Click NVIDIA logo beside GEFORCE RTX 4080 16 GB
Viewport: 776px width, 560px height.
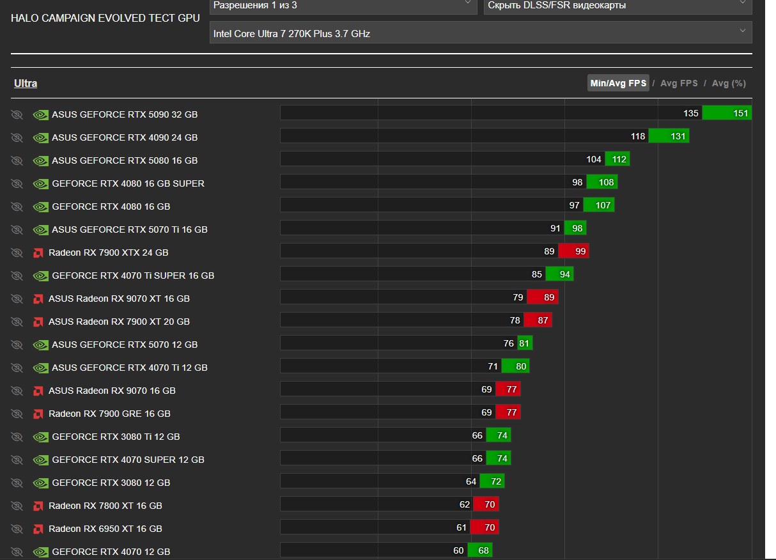(x=40, y=207)
